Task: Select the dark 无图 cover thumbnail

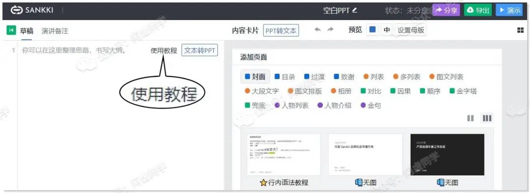Action: click(447, 154)
